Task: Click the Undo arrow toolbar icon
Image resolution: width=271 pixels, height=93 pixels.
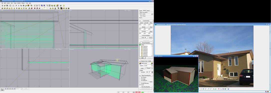Action: point(13,5)
